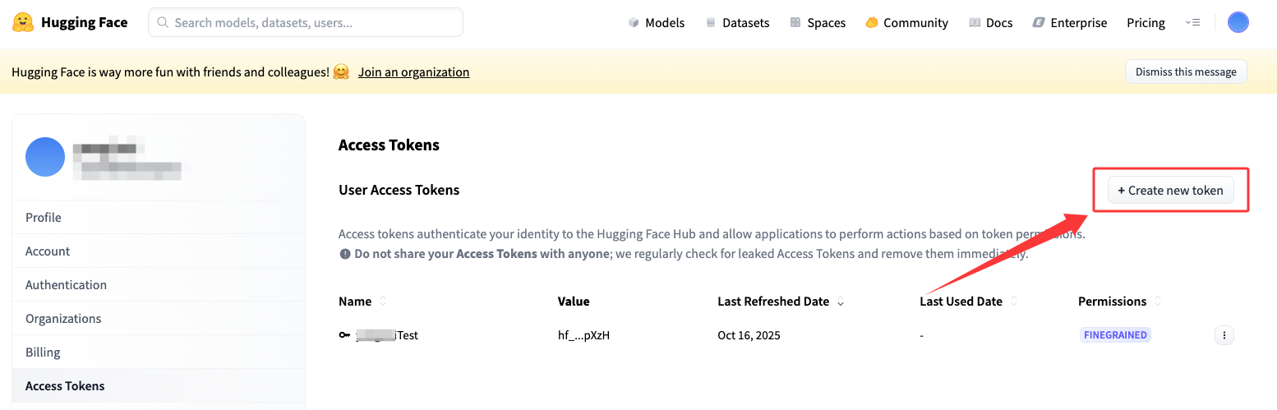Click Create new token button
The width and height of the screenshot is (1277, 410).
point(1170,190)
